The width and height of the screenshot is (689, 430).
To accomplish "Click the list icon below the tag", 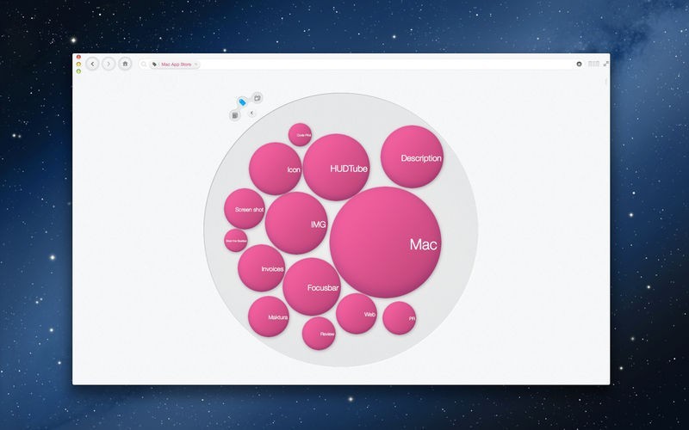I will tap(235, 115).
